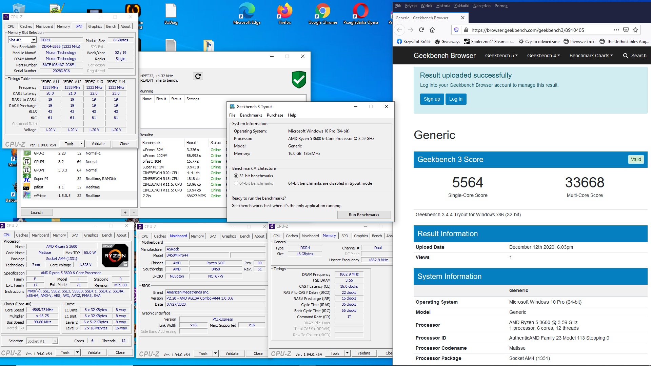
Task: Open Przeglądarka Opera desktop shortcut
Action: click(x=360, y=14)
